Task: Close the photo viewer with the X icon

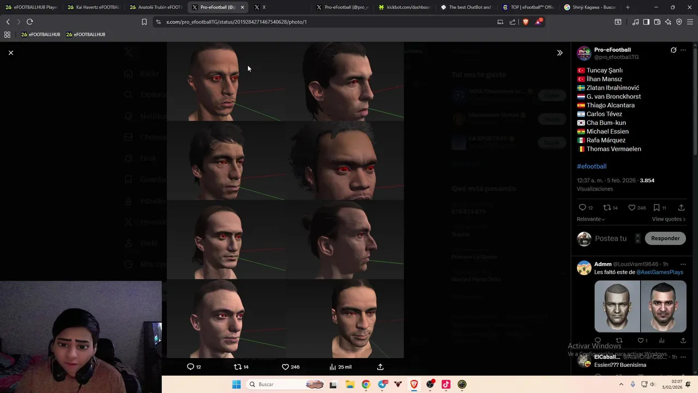Action: tap(10, 52)
